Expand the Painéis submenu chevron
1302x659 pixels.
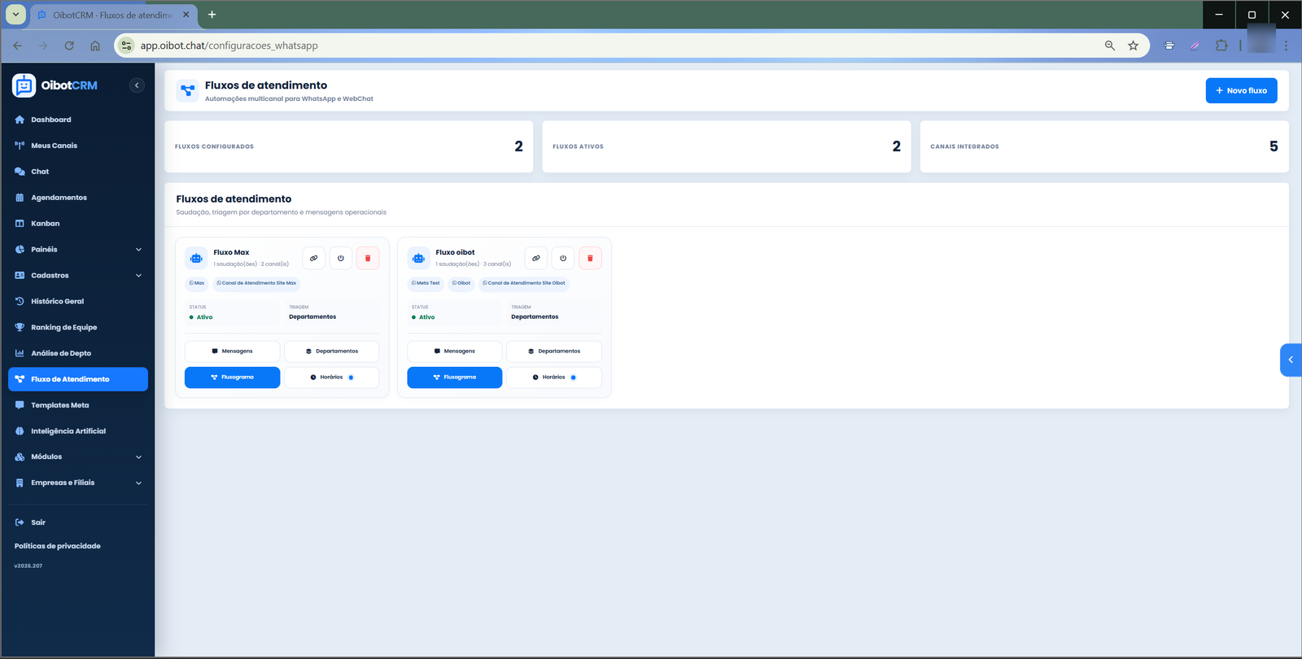click(138, 250)
